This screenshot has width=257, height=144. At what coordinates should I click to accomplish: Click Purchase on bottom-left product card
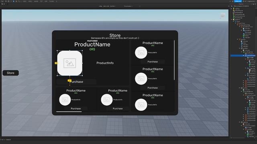pyautogui.click(x=76, y=108)
